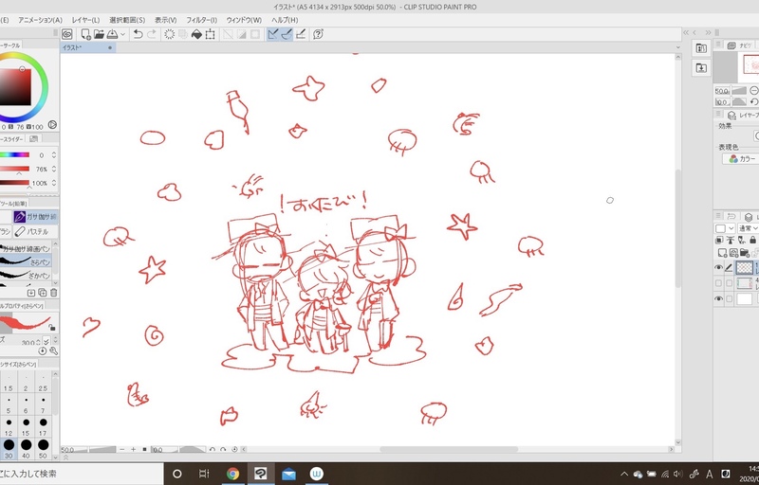The width and height of the screenshot is (759, 485).
Task: Open the ヘルプ(H) menu
Action: tap(285, 20)
